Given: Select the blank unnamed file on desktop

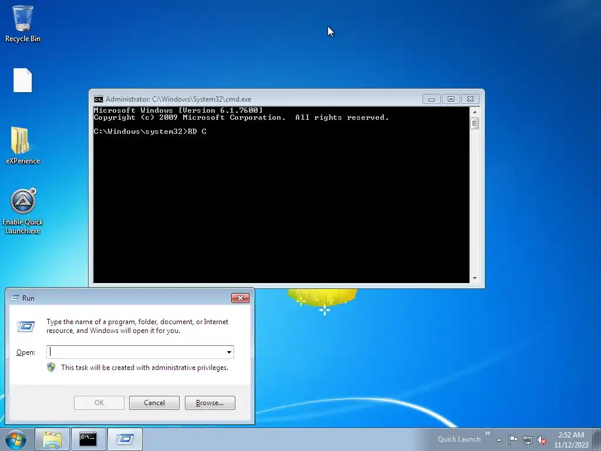Looking at the screenshot, I should 23,80.
